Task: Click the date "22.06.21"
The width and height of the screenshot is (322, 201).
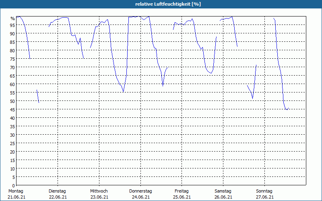Action: tap(58, 197)
